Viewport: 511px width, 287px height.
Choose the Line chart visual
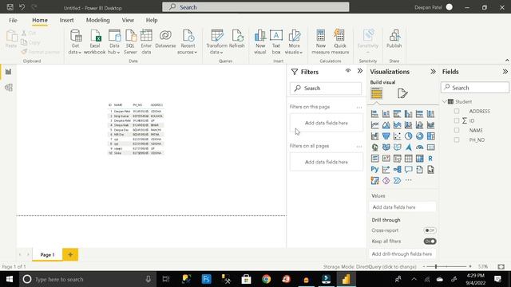point(374,125)
